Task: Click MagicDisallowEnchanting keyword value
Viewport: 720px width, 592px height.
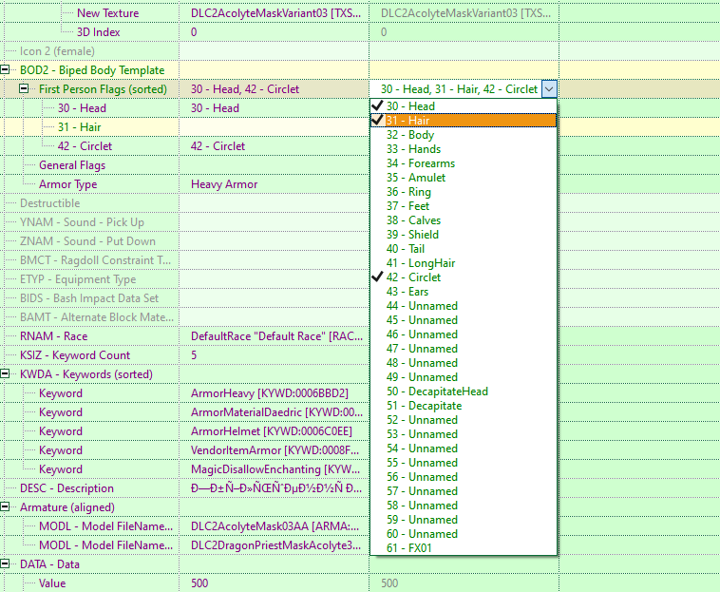Action: pyautogui.click(x=275, y=468)
